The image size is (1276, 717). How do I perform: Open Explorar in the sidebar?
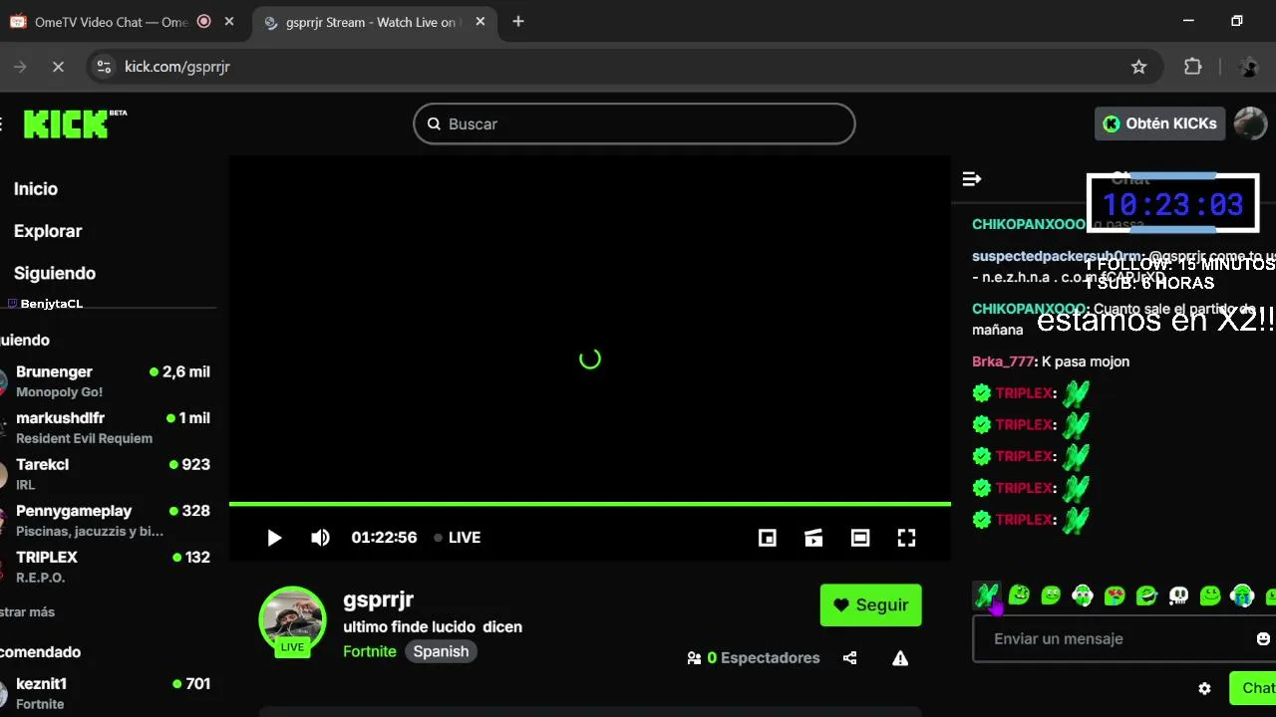(x=48, y=231)
